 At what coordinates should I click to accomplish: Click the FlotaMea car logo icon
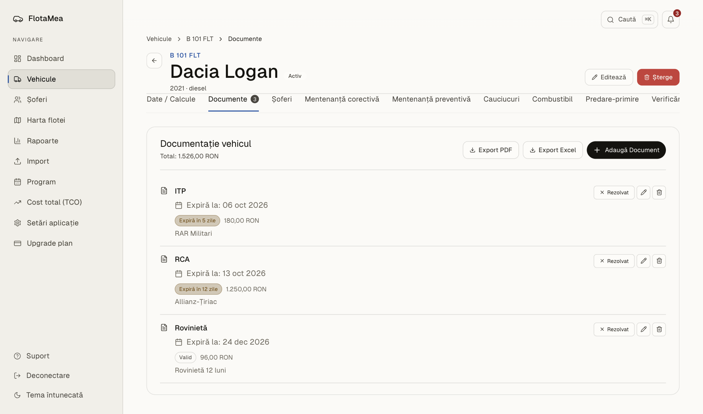pos(18,19)
